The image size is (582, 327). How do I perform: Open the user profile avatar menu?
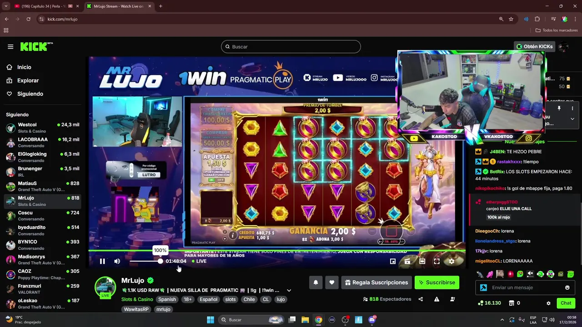pyautogui.click(x=563, y=47)
